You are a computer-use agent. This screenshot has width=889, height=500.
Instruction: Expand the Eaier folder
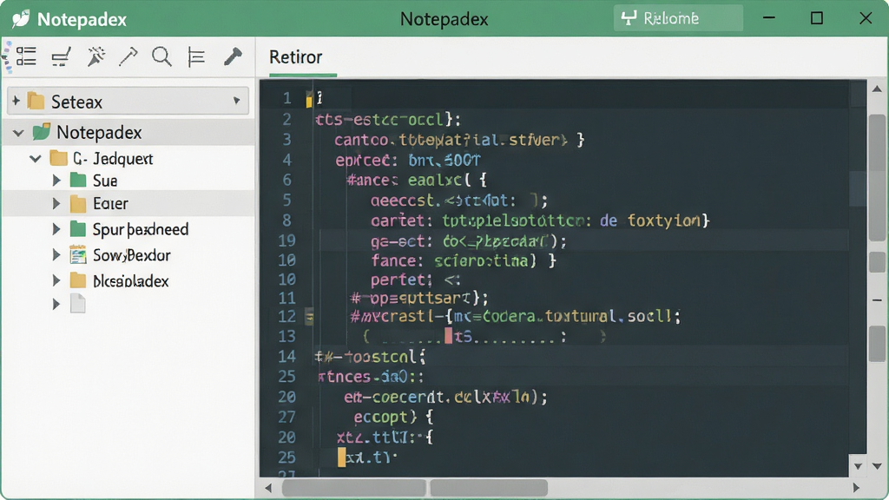tap(56, 203)
